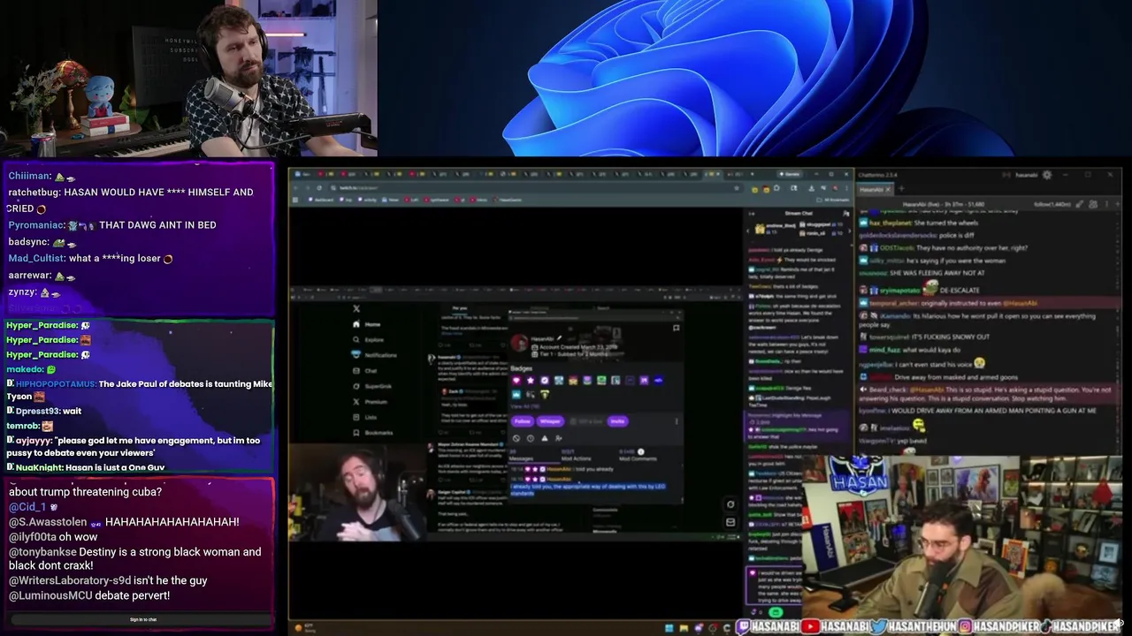The image size is (1132, 636).
Task: Open Notifications in the X sidebar
Action: pos(375,355)
